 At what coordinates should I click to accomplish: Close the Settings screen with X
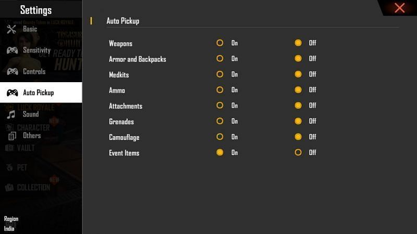(400, 8)
